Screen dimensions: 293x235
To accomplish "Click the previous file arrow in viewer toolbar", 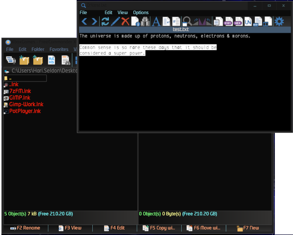I will (84, 21).
